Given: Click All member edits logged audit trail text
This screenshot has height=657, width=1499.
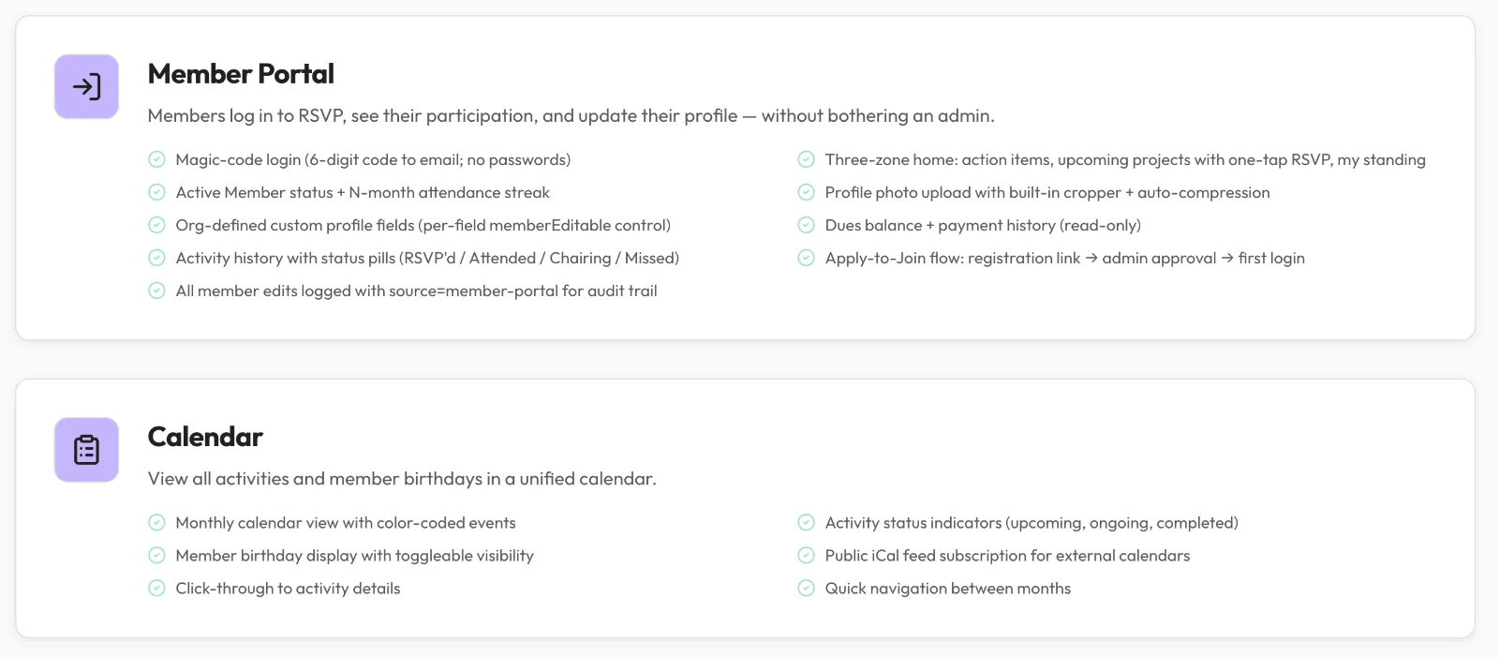Looking at the screenshot, I should pyautogui.click(x=416, y=291).
